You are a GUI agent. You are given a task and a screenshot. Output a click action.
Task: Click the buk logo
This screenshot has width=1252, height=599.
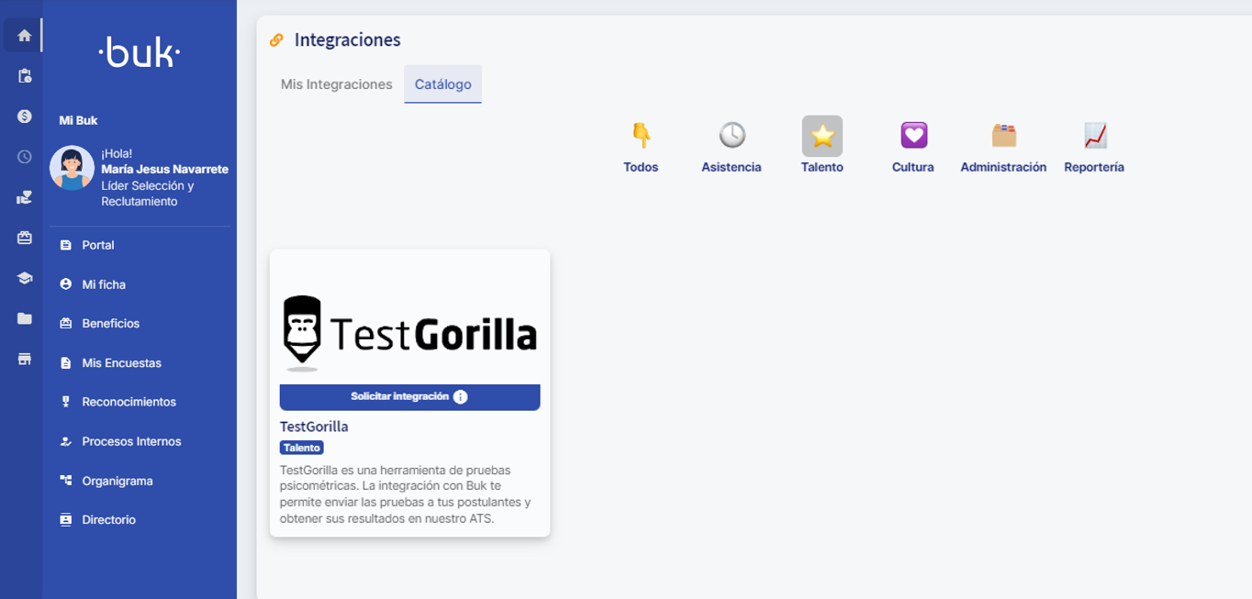pos(140,52)
